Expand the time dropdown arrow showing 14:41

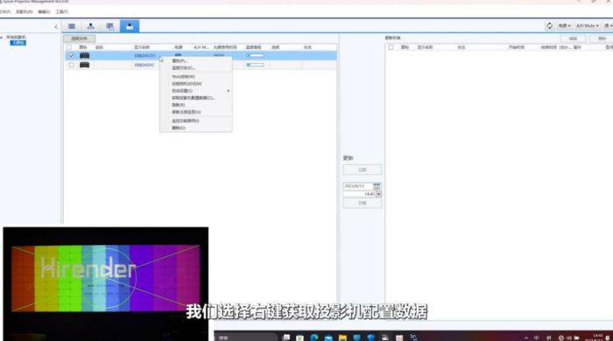(x=378, y=194)
